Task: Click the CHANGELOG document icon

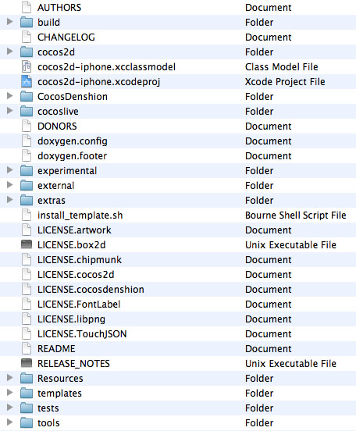Action: [27, 37]
